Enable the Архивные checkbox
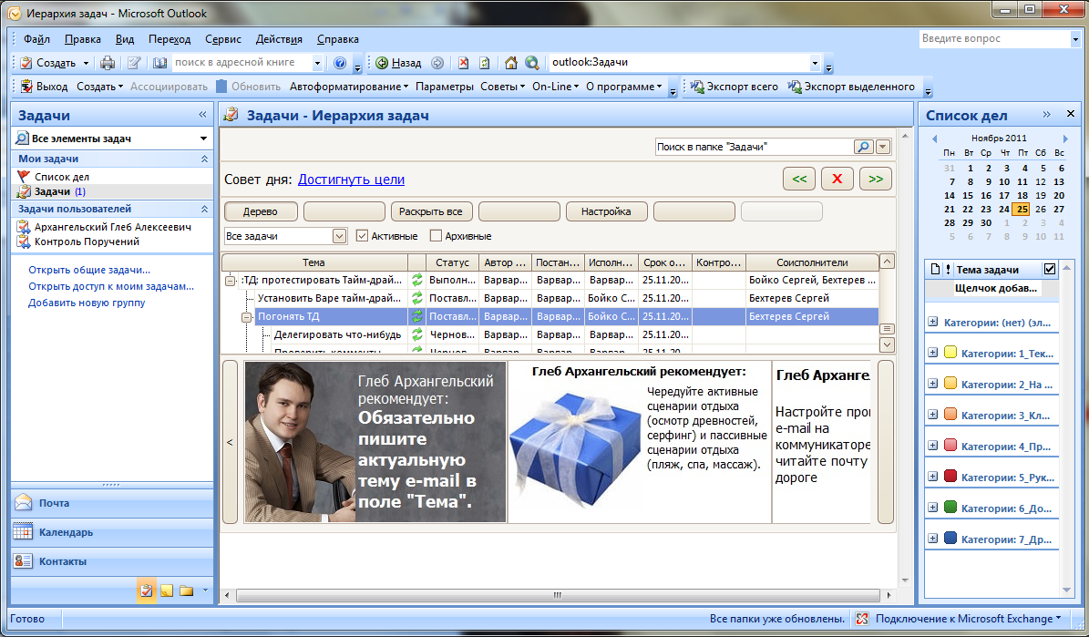This screenshot has height=637, width=1089. coord(436,236)
